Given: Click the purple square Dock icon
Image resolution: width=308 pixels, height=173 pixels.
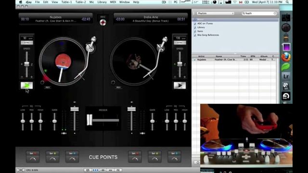Looking at the screenshot, I should coord(286,47).
